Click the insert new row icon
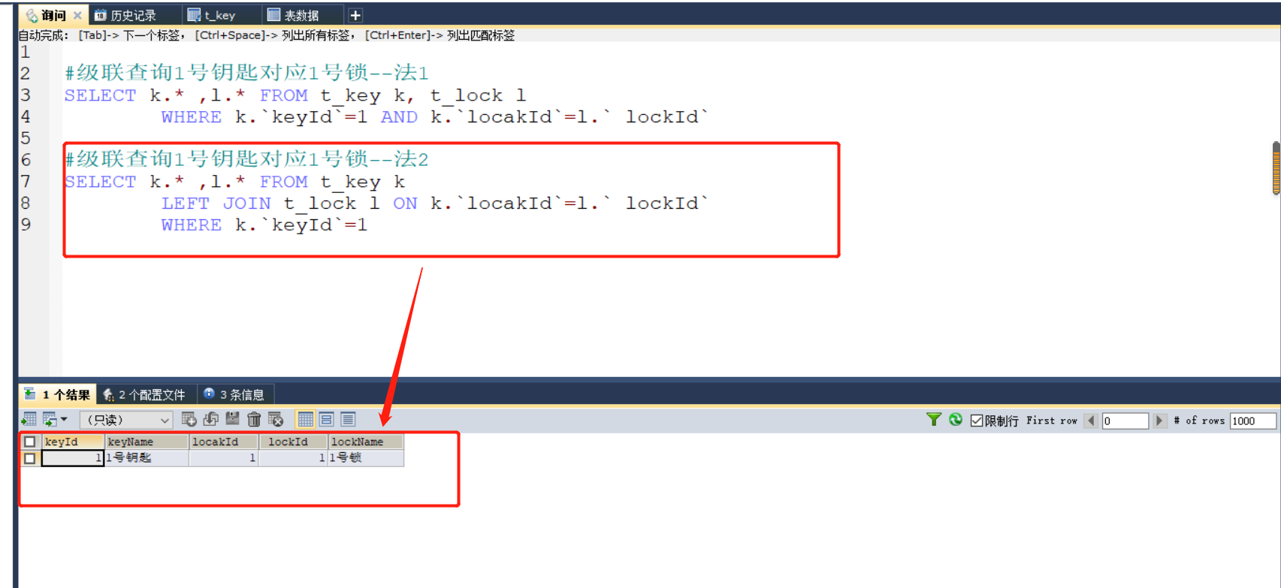The height and width of the screenshot is (588, 1281). (189, 419)
